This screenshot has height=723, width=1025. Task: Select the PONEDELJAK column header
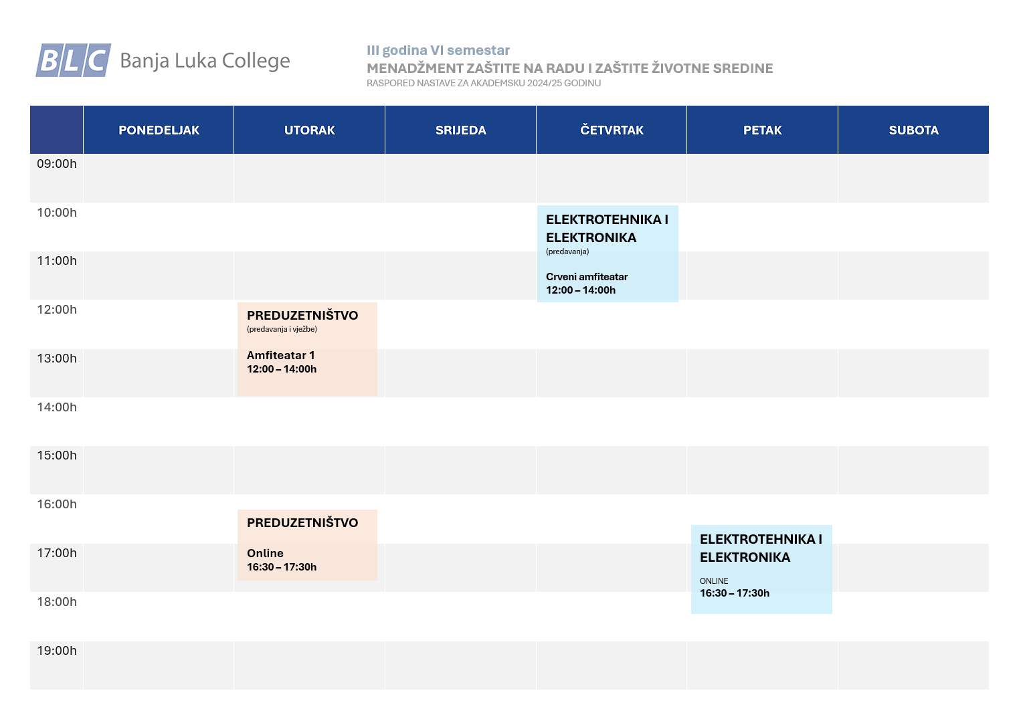point(159,130)
